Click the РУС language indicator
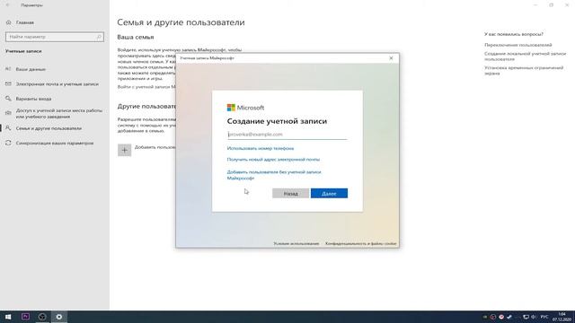Viewport: 575px width, 323px height. pyautogui.click(x=544, y=317)
